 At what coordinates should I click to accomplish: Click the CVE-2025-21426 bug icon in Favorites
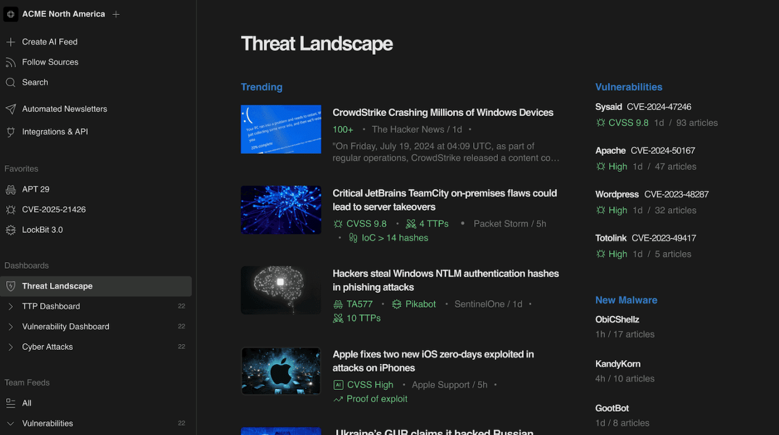11,210
